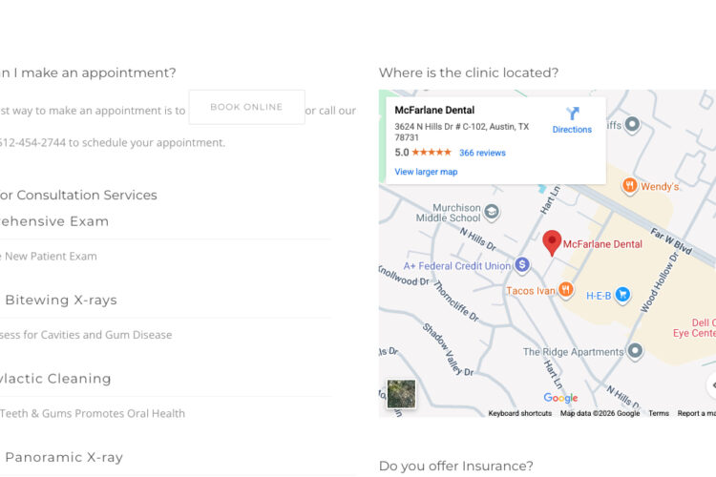Screen dimensions: 716x477
Task: Open the 366 reviews link
Action: point(482,153)
